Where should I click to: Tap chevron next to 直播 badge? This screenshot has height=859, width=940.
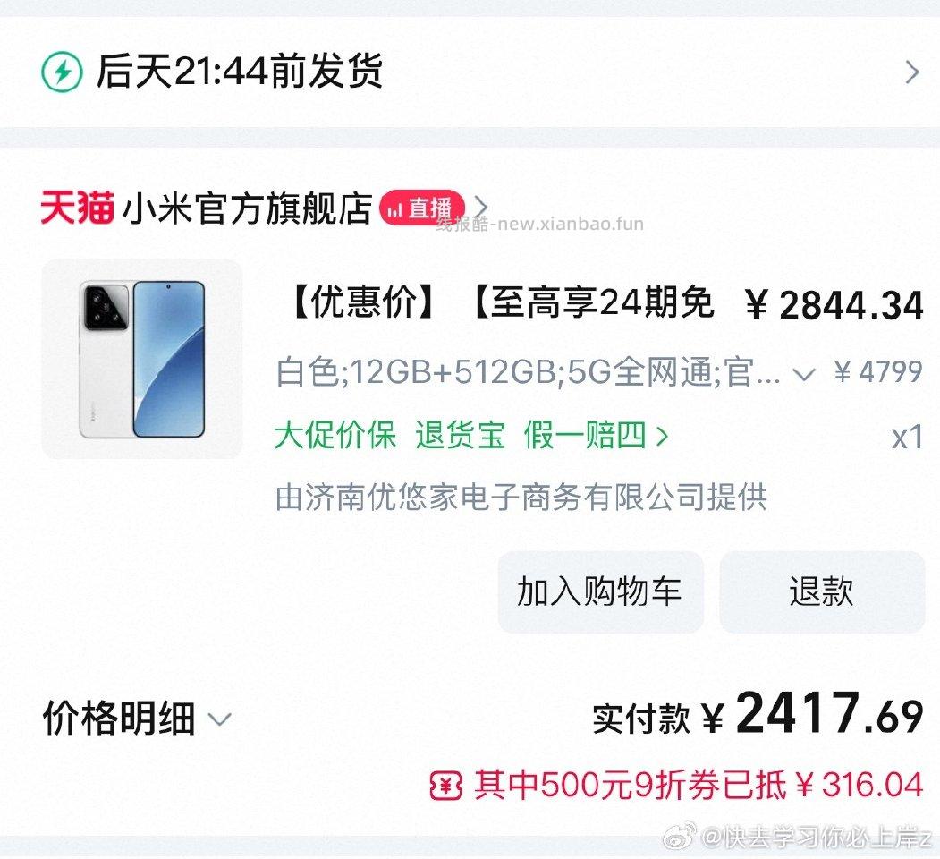(481, 207)
